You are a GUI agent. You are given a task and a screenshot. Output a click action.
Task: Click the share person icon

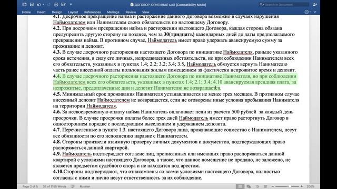coord(315,5)
